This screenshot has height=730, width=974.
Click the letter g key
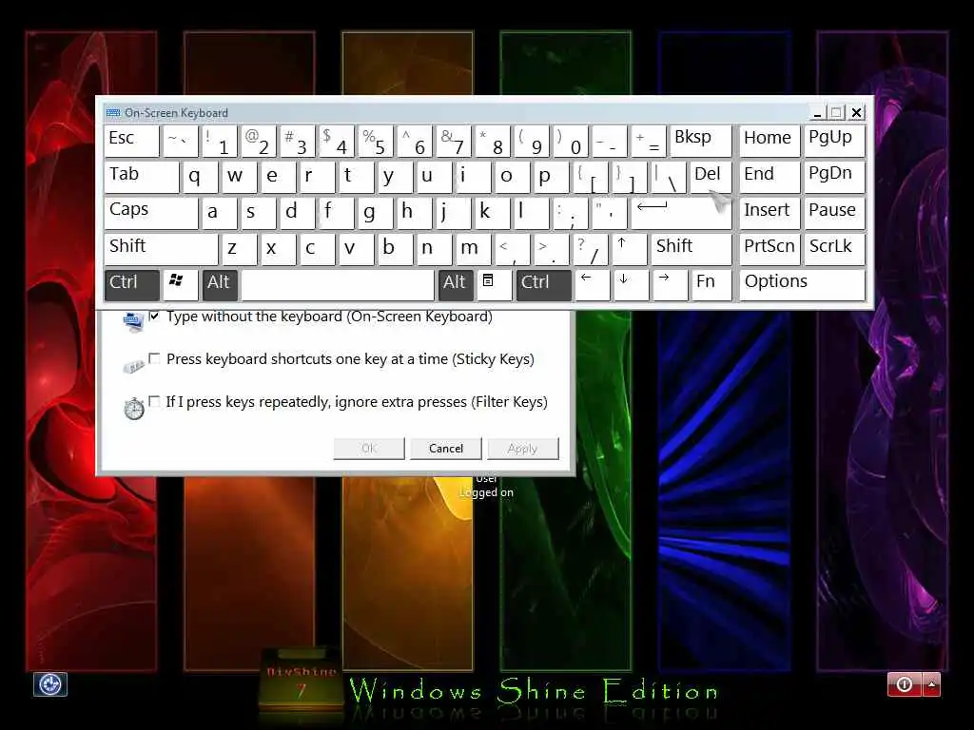375,213
